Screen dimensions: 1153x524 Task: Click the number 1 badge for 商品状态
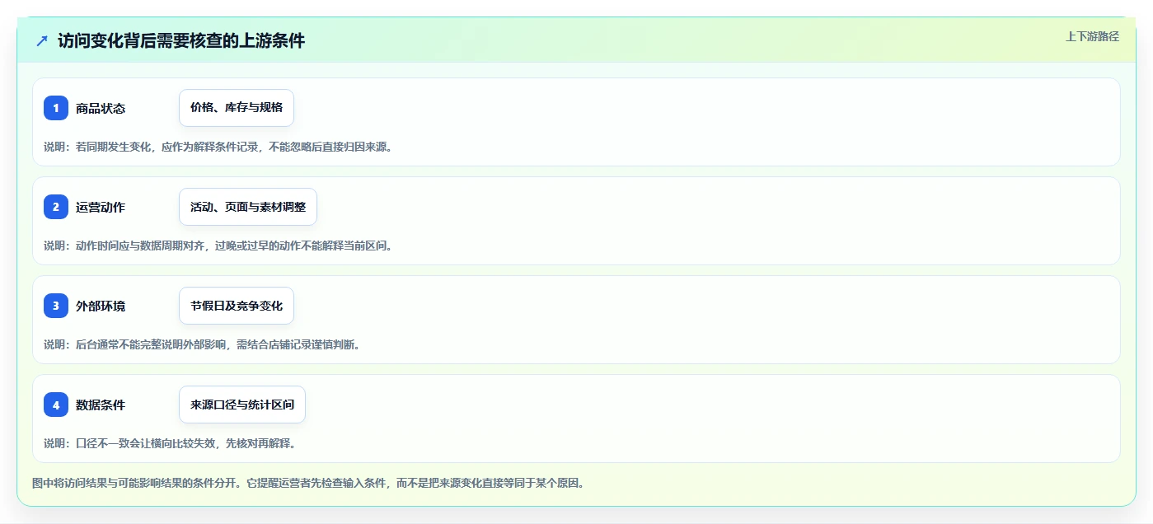(x=56, y=108)
